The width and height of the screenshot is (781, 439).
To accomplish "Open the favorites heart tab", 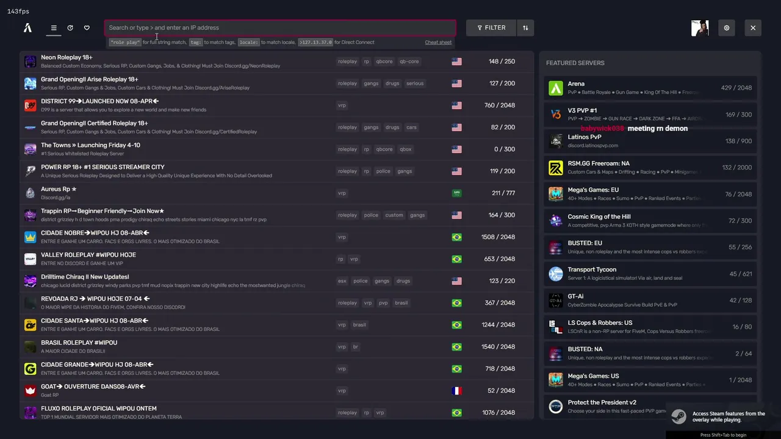I will [x=87, y=27].
